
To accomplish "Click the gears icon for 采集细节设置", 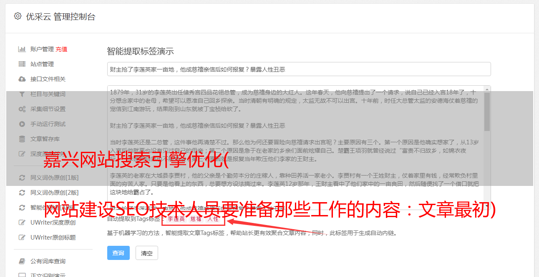I will pos(22,109).
